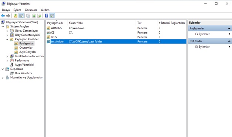This screenshot has width=232, height=137.
Task: Sort by # İstemci Bağlantıları column header
Action: point(172,23)
